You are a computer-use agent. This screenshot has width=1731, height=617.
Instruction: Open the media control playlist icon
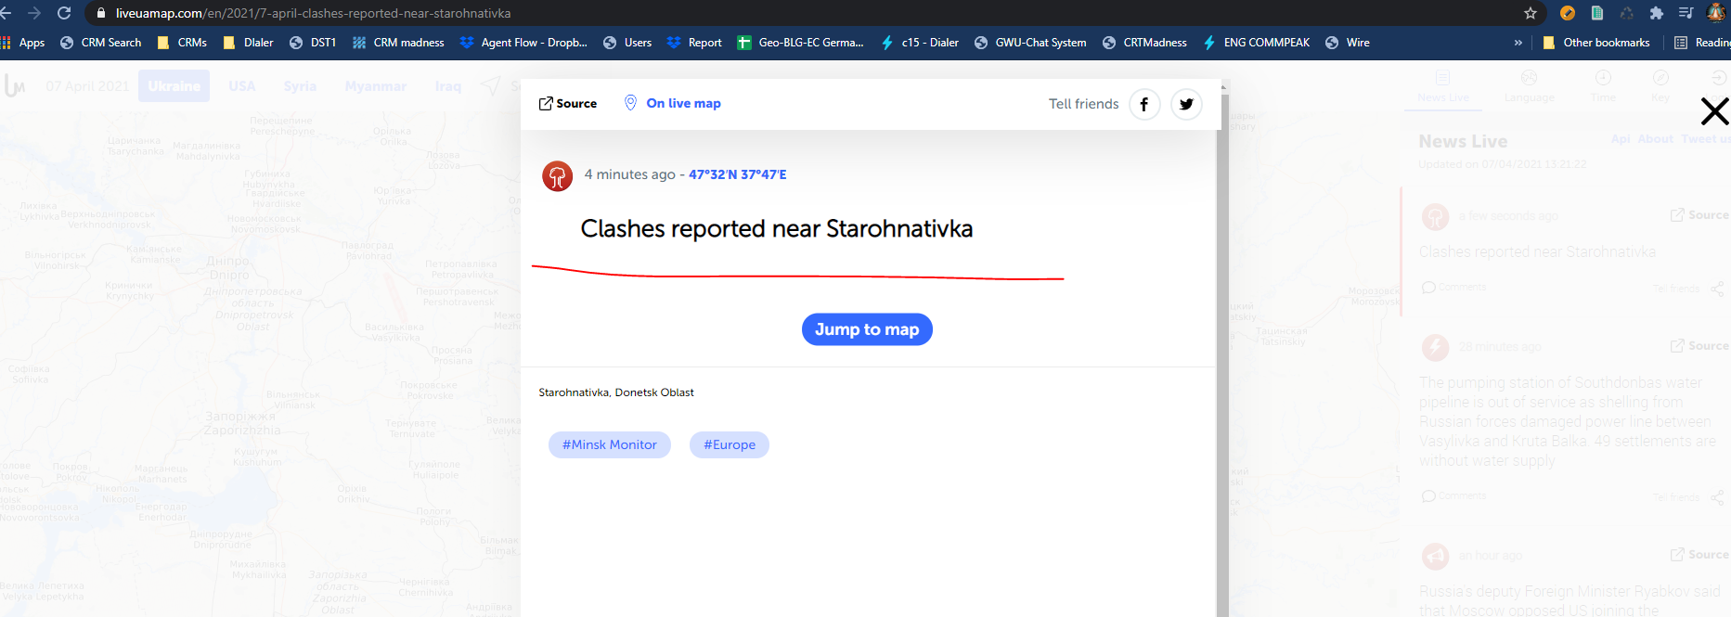coord(1686,13)
